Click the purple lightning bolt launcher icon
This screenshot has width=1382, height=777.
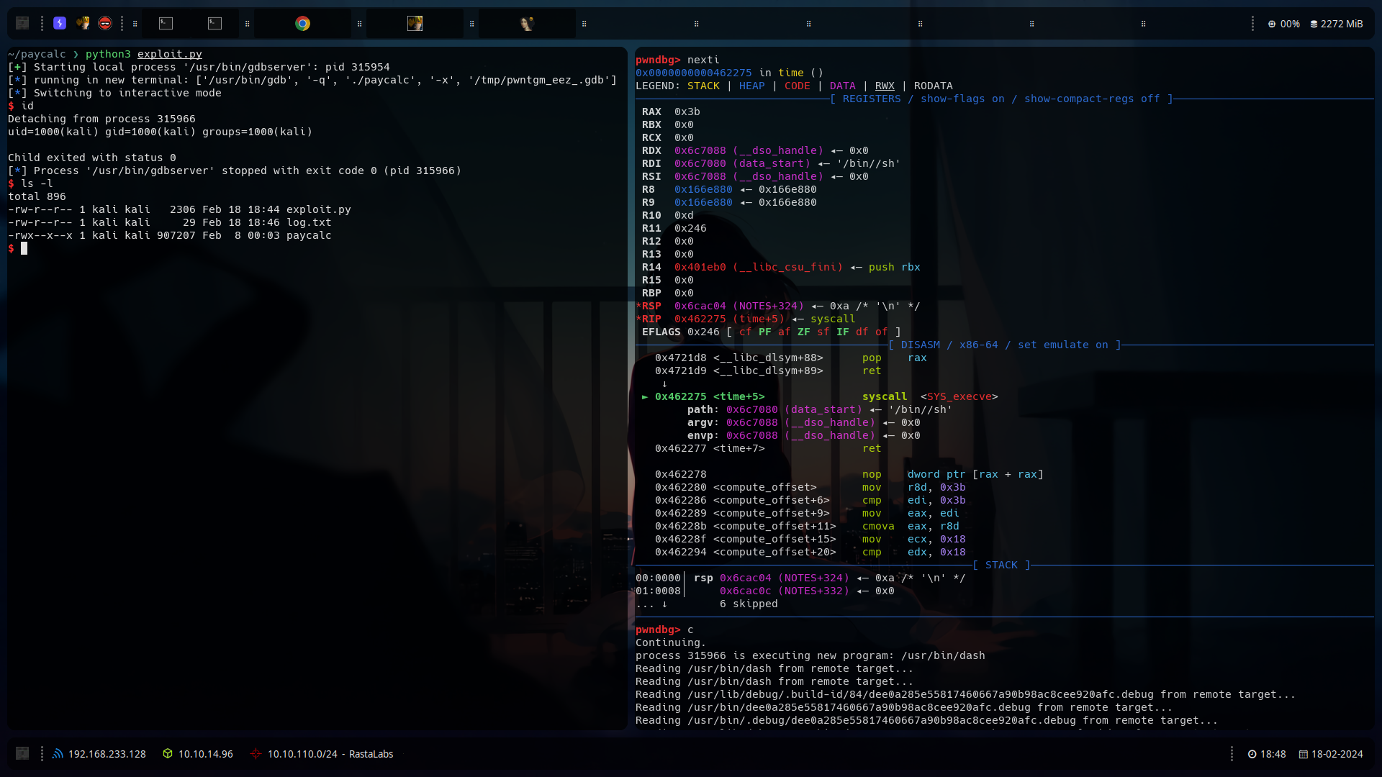tap(60, 24)
